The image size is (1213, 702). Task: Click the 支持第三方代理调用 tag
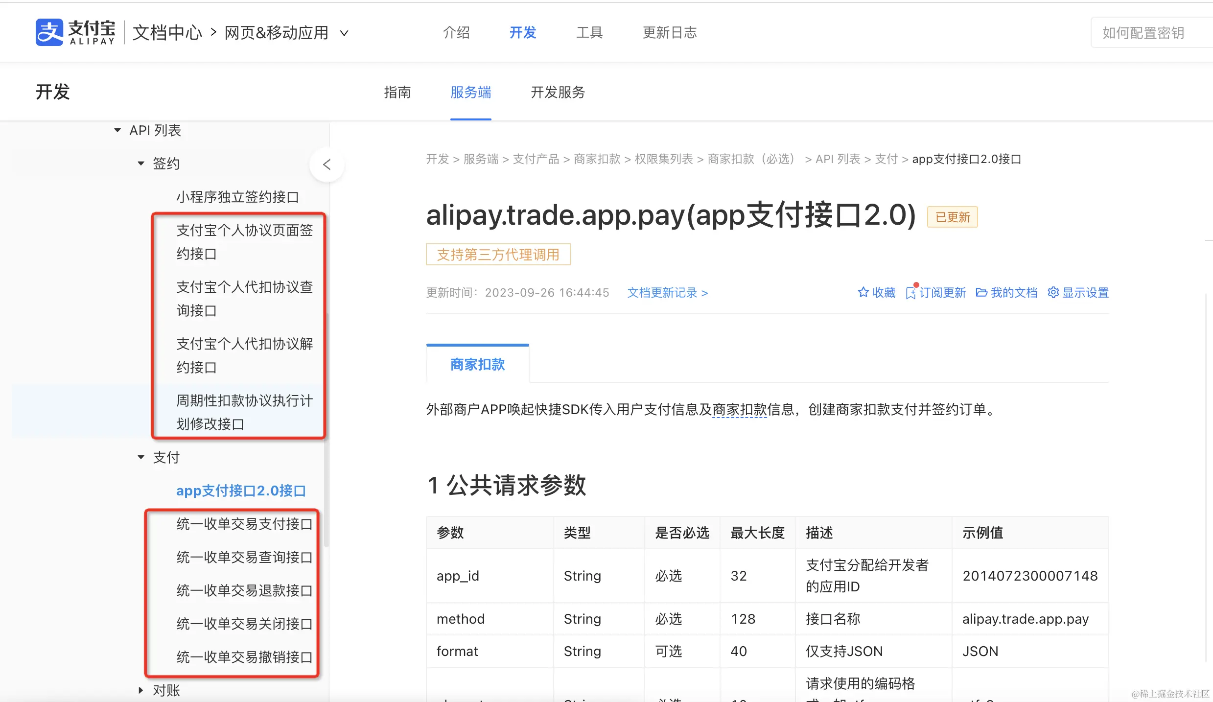click(x=498, y=255)
